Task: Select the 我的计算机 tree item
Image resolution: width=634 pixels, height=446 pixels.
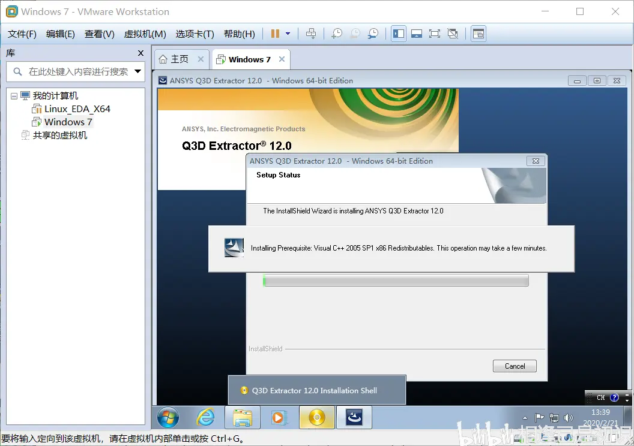Action: [55, 96]
